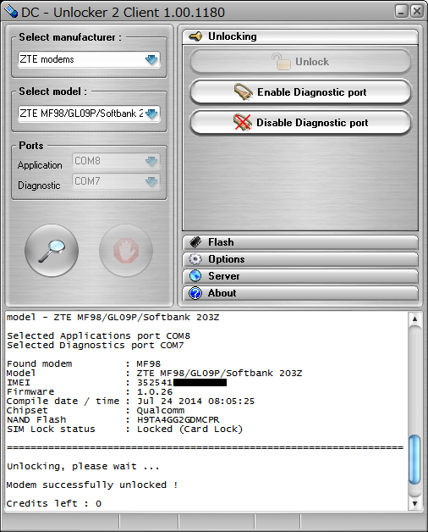The height and width of the screenshot is (532, 428).
Task: Click 'Selected Applications port COM8' line
Action: click(98, 336)
